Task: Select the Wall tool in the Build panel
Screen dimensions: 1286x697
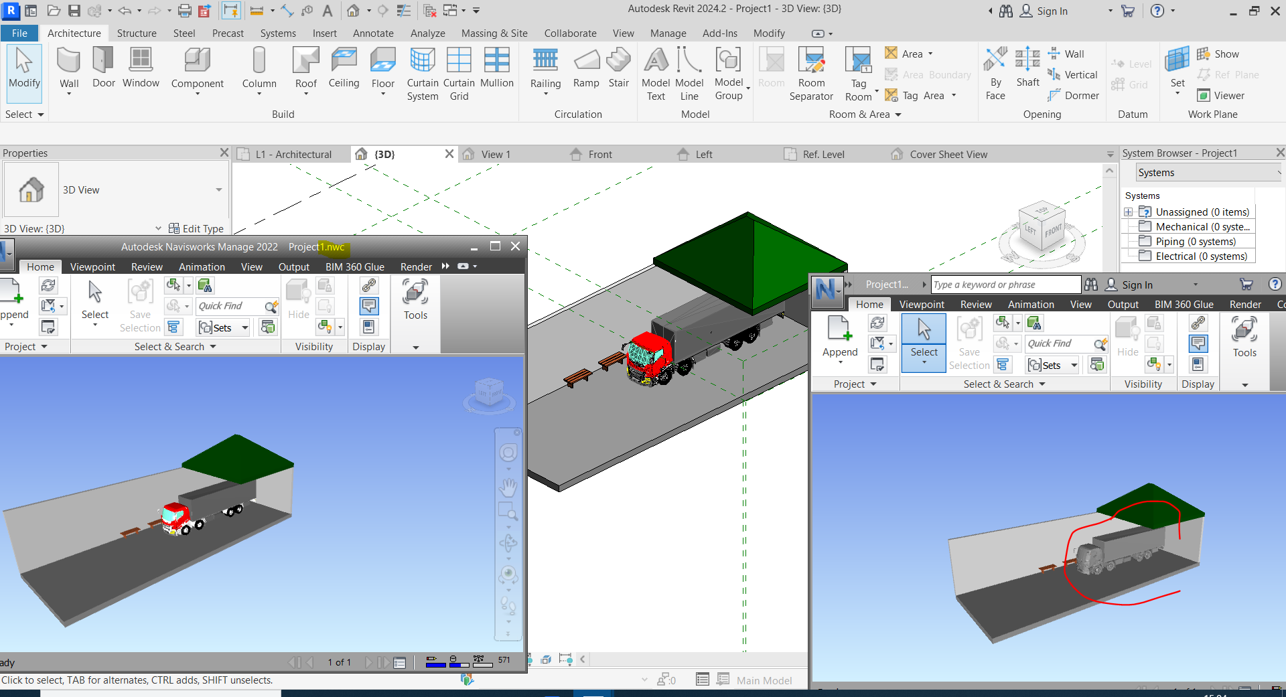Action: [69, 67]
